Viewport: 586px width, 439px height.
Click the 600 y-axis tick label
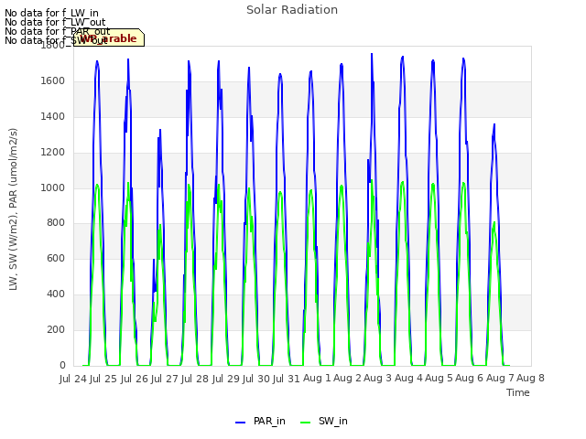tap(56, 258)
